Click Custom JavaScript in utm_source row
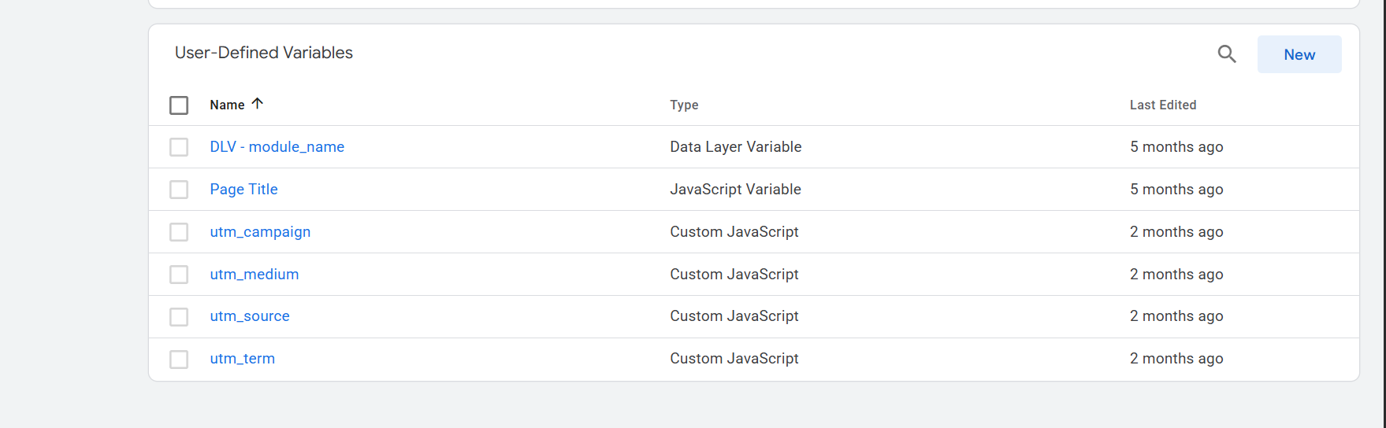Viewport: 1386px width, 428px height. 734,316
